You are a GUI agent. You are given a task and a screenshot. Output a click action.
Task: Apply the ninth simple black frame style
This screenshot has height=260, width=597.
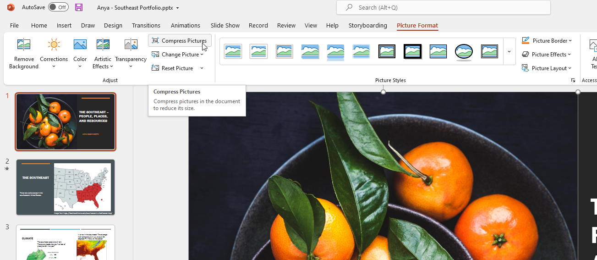(x=438, y=51)
